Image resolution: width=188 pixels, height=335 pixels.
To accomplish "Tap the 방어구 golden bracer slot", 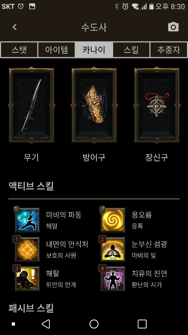I will [x=94, y=105].
